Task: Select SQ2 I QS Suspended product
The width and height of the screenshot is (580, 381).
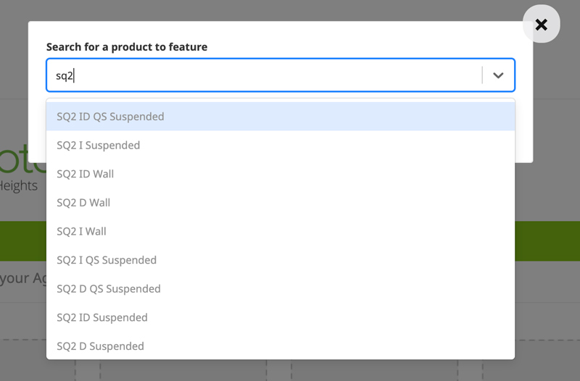Action: (x=107, y=260)
